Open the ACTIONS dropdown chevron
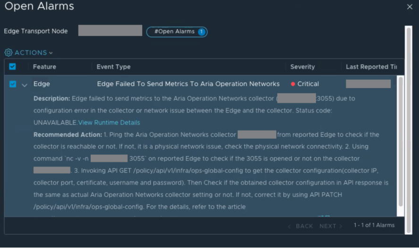The image size is (419, 248). tap(51, 53)
